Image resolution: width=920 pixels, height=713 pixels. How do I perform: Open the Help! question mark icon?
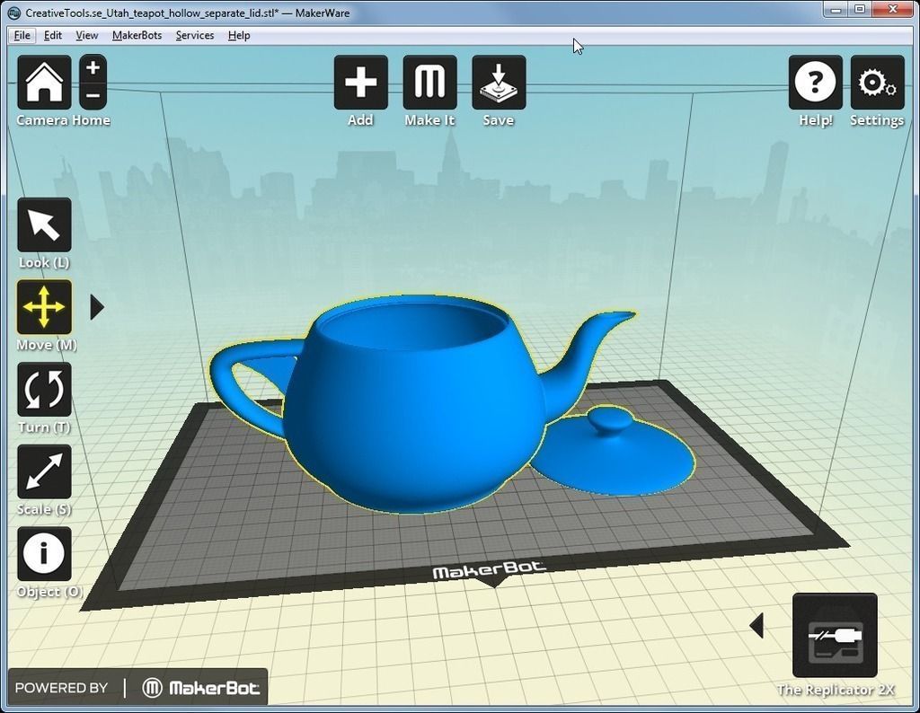816,82
